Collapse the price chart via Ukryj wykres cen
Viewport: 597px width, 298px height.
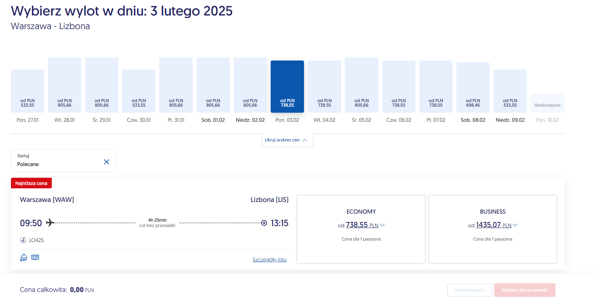[x=287, y=140]
